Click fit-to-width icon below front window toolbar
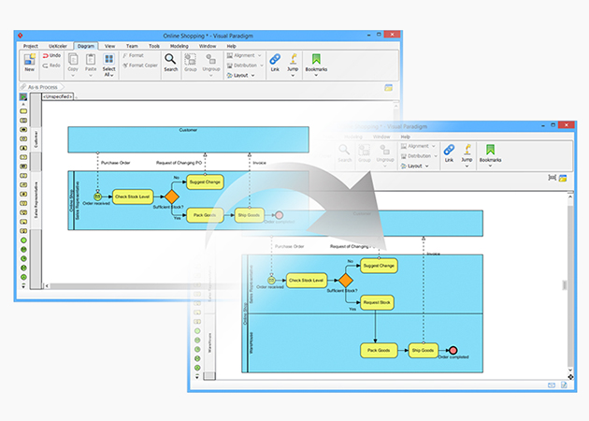 [x=552, y=178]
